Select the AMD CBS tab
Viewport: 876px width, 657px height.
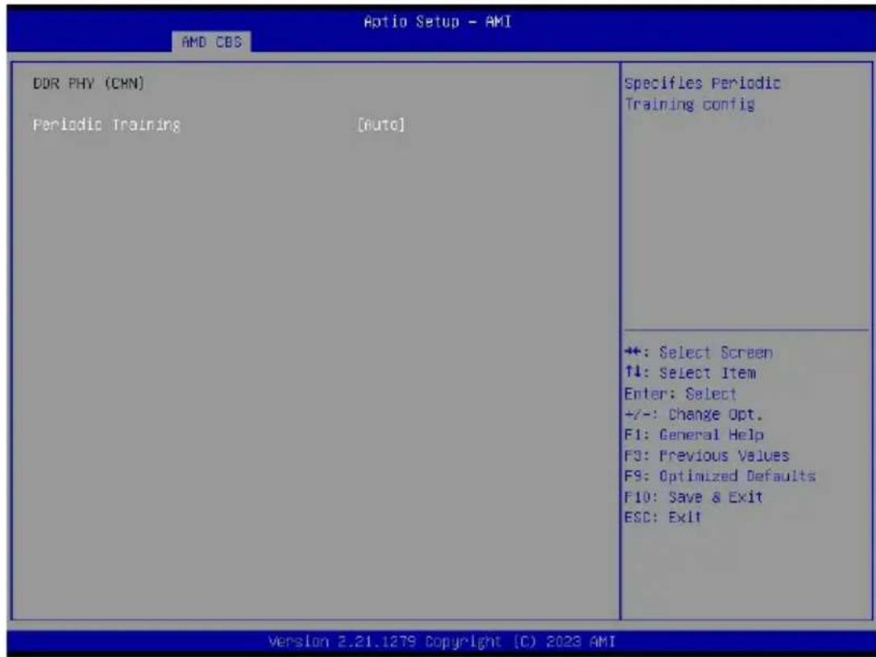(212, 42)
